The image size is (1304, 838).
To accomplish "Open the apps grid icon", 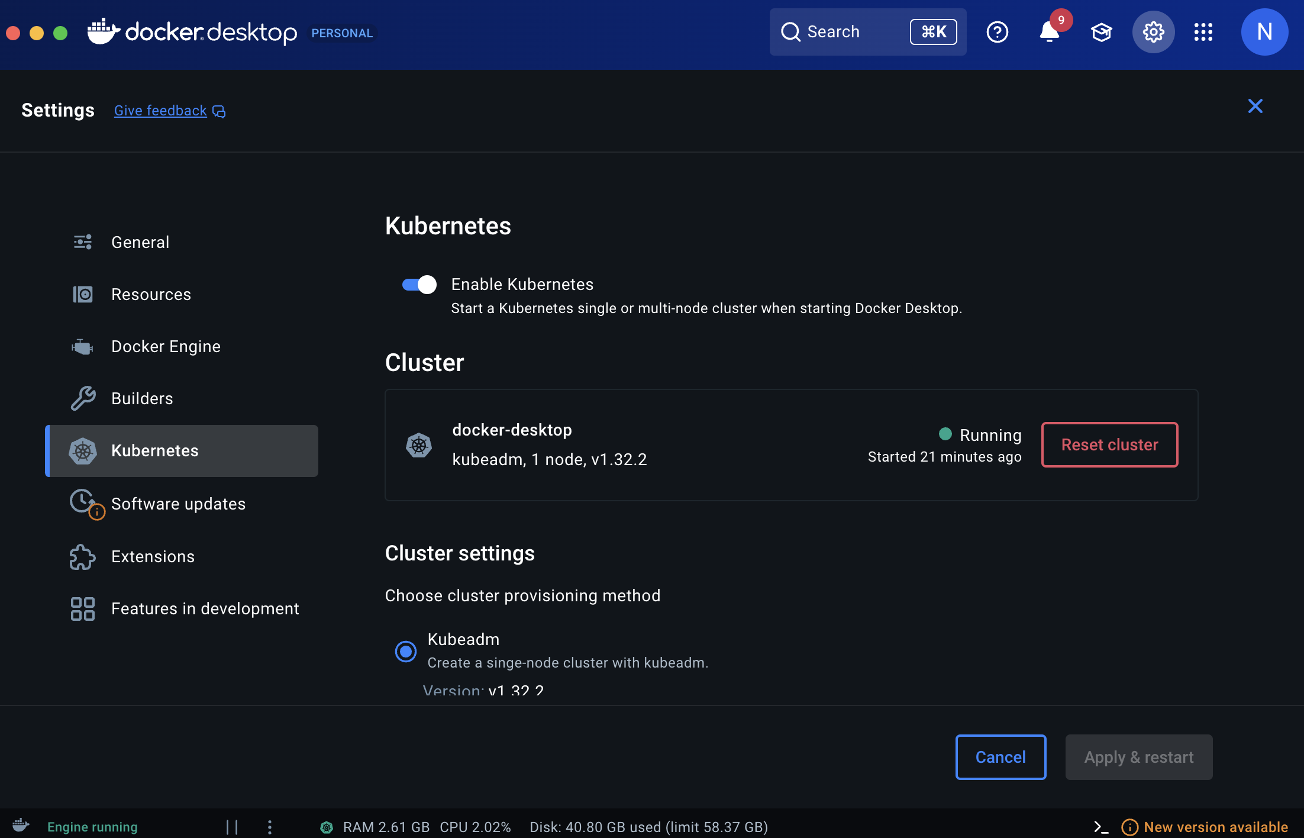I will (x=1203, y=32).
